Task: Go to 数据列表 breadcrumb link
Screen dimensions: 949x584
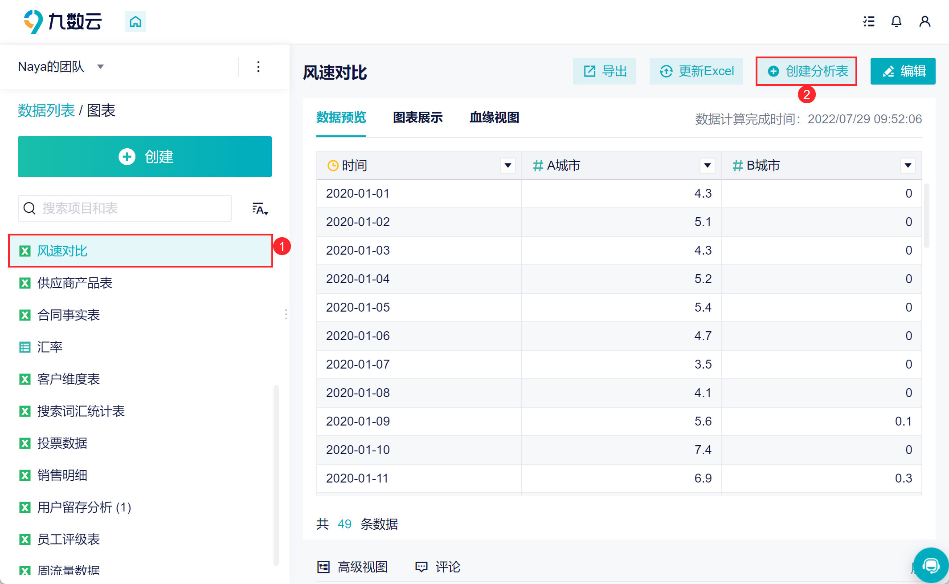Action: point(46,110)
